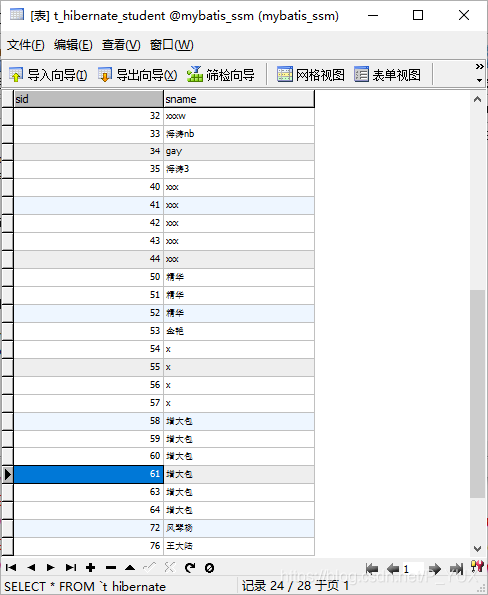The width and height of the screenshot is (488, 595).
Task: Click row selector for sid 32
Action: [8, 116]
